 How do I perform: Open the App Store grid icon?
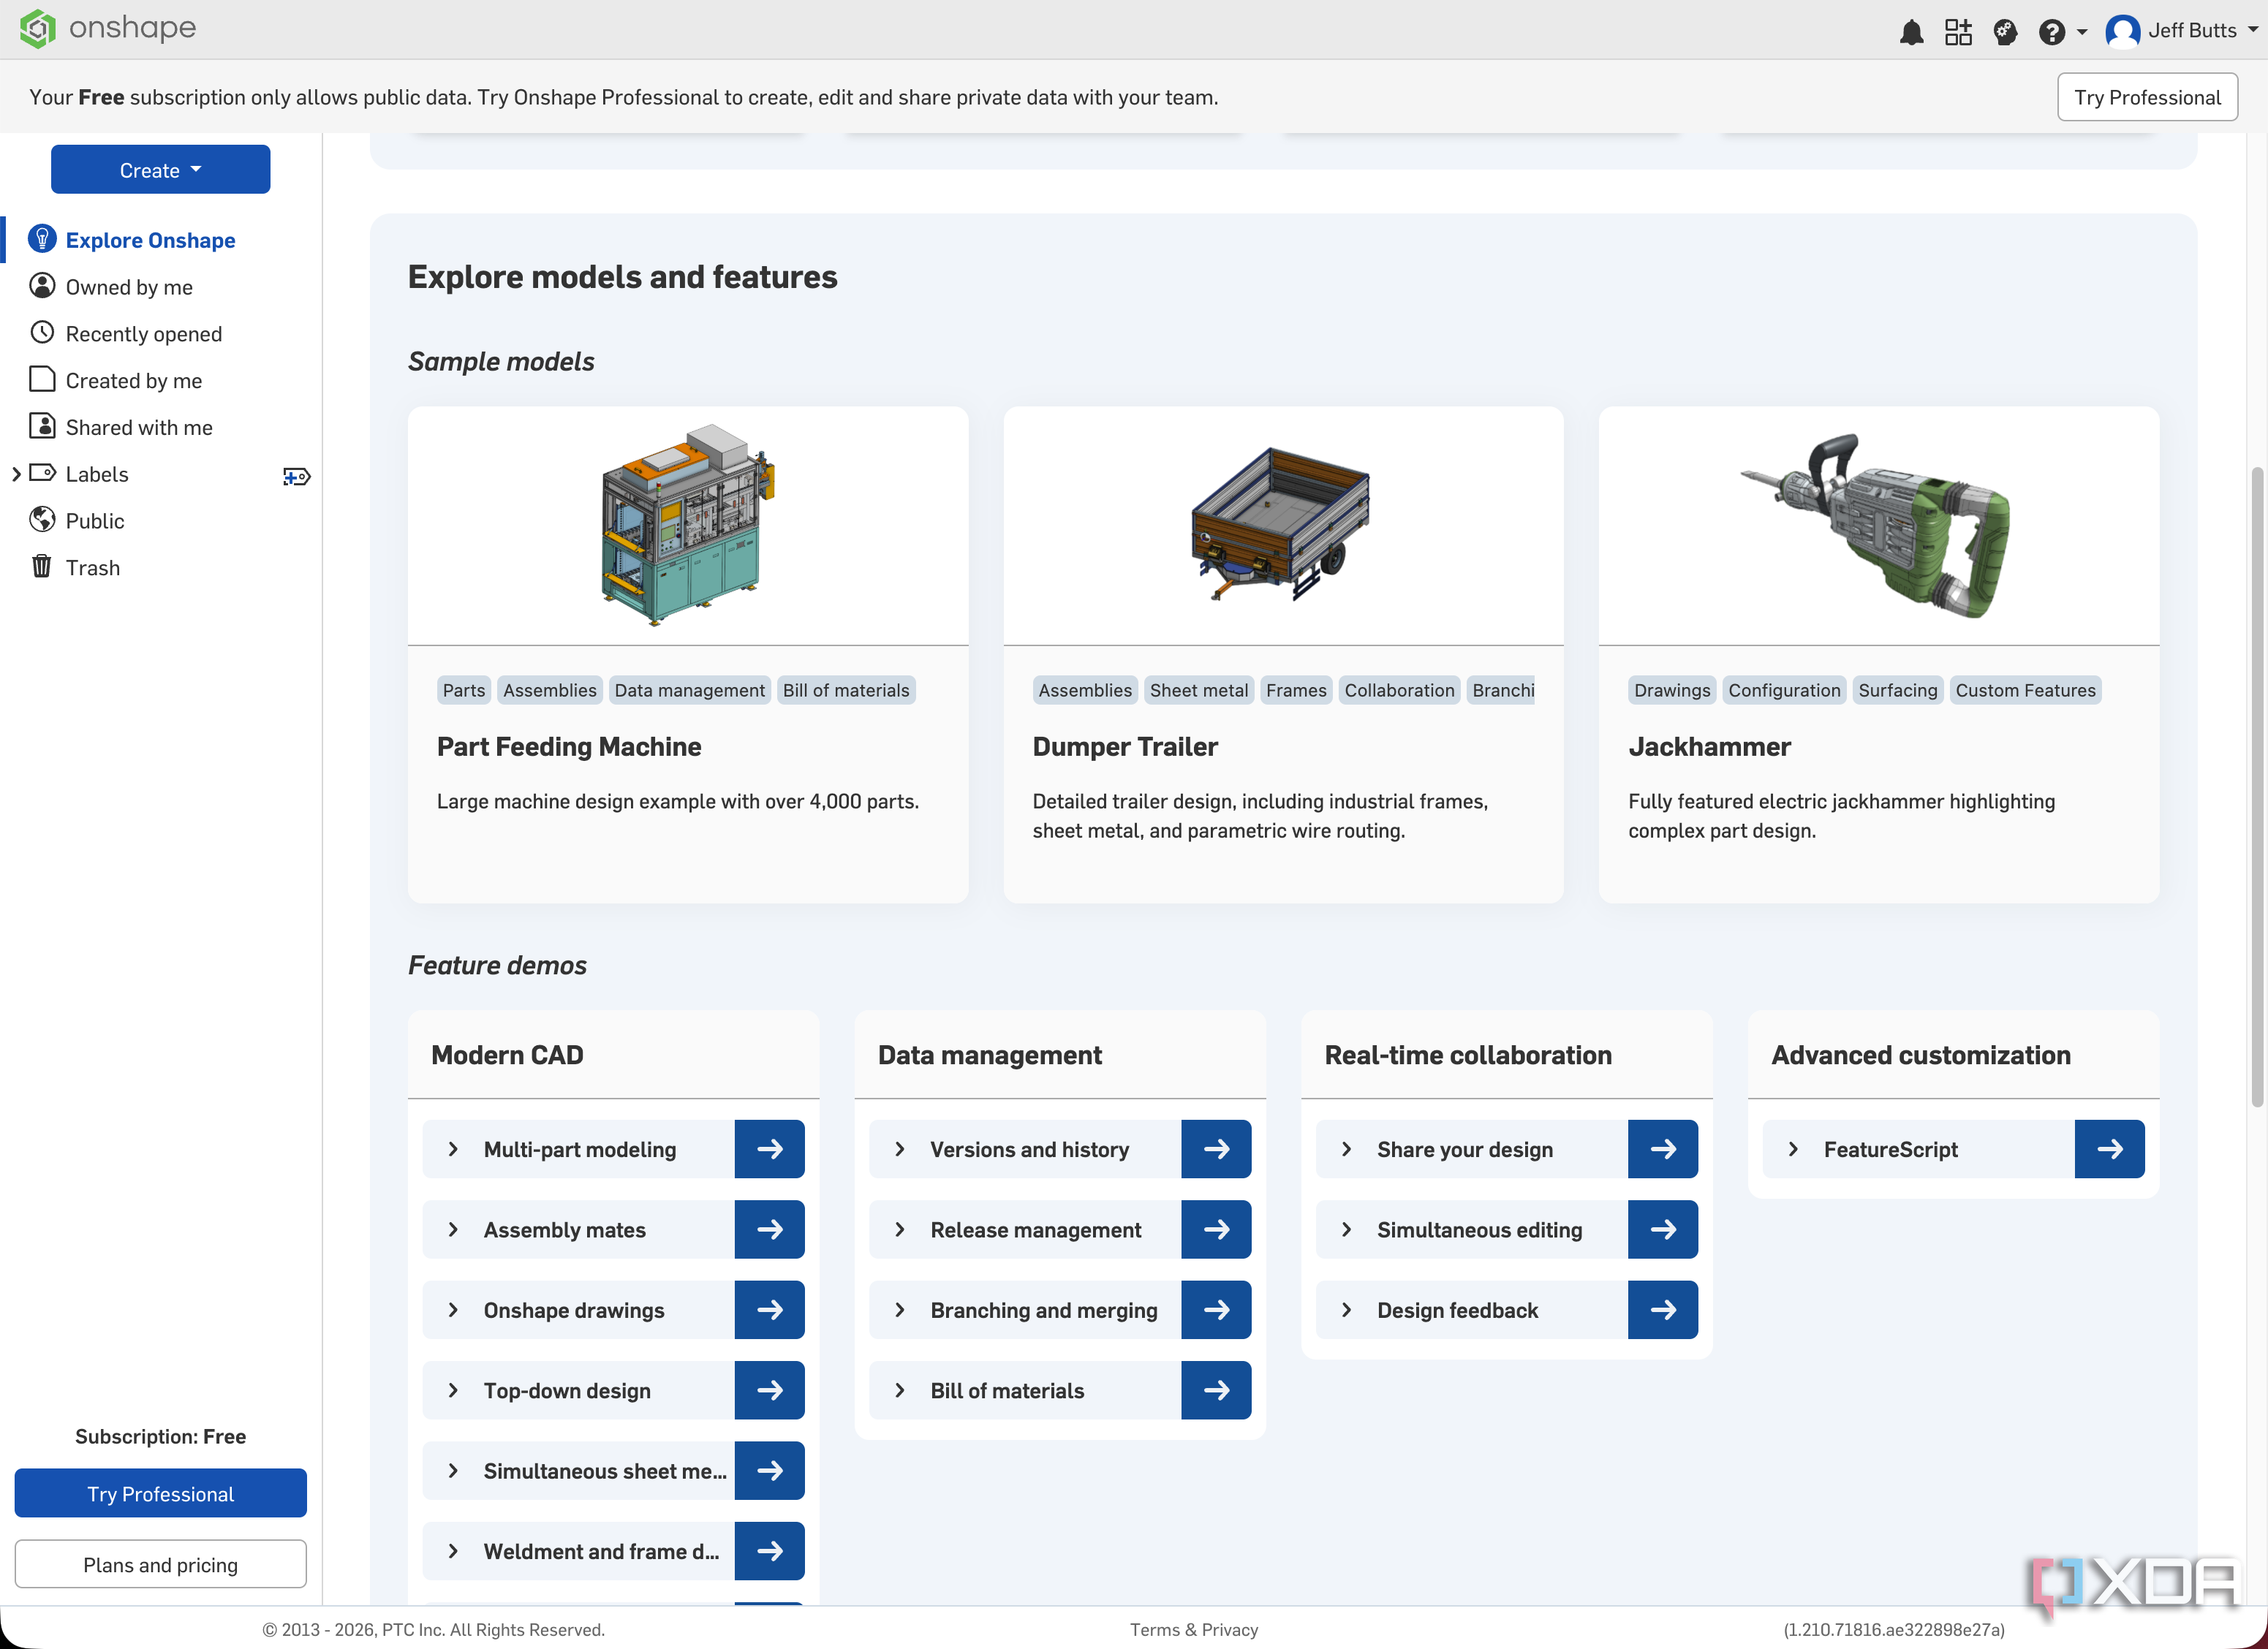pyautogui.click(x=1958, y=32)
